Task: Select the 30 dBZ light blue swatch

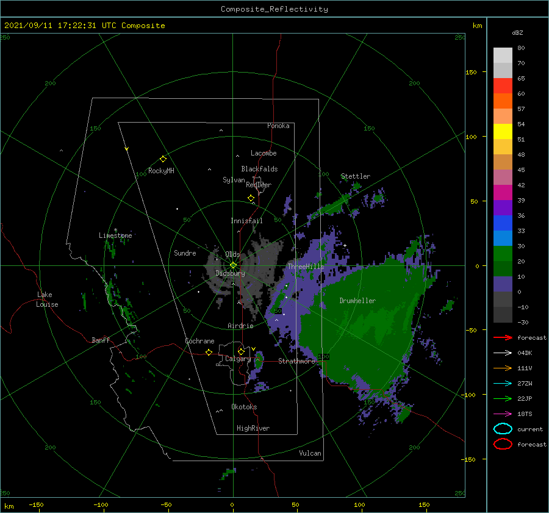Action: click(503, 238)
